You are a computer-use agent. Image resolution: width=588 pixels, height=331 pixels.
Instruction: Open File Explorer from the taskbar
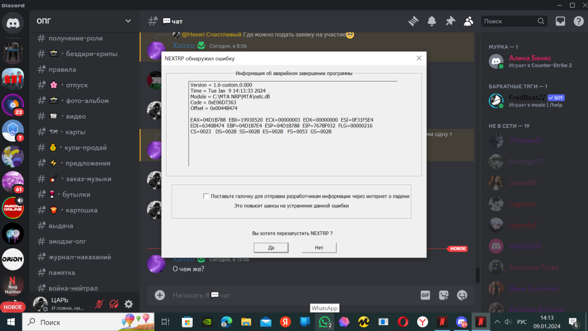click(246, 322)
